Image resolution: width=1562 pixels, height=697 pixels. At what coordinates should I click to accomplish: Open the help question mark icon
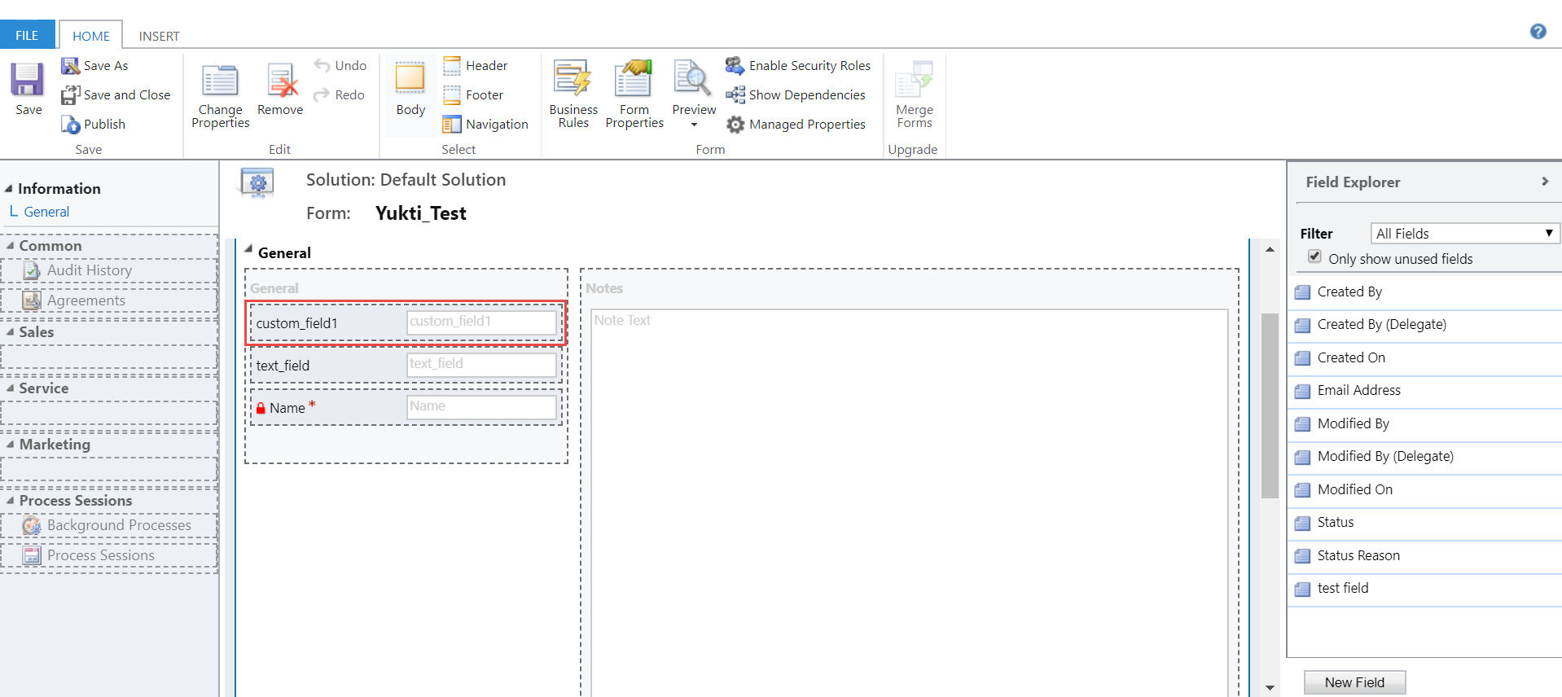pyautogui.click(x=1538, y=32)
